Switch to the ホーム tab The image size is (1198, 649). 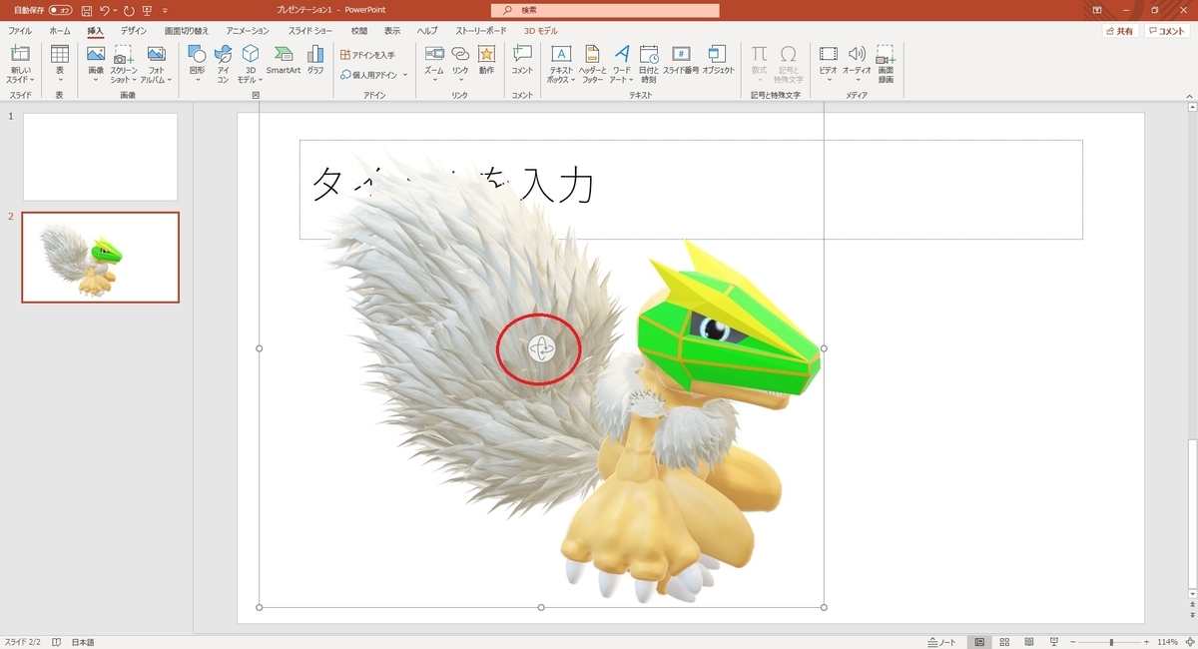tap(60, 31)
